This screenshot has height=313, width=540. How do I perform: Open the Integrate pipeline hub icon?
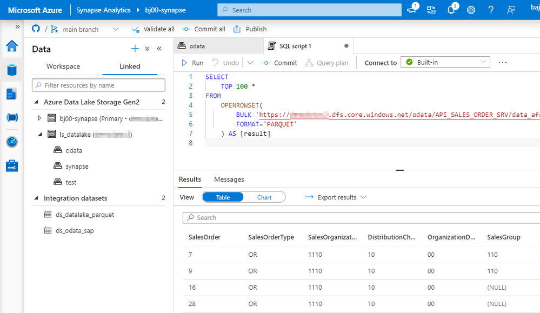[x=12, y=117]
